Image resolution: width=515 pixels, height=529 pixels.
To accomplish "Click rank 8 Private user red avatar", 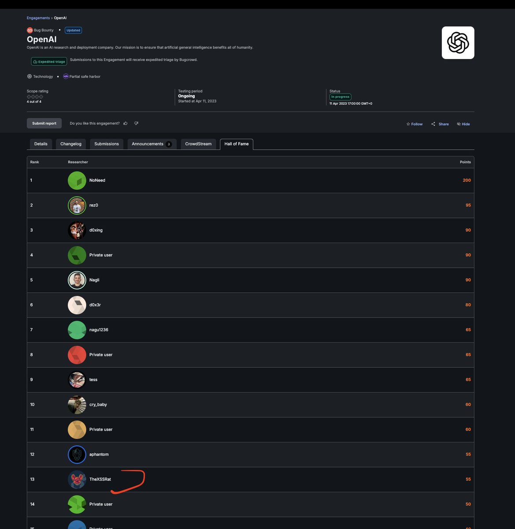I will pyautogui.click(x=77, y=355).
